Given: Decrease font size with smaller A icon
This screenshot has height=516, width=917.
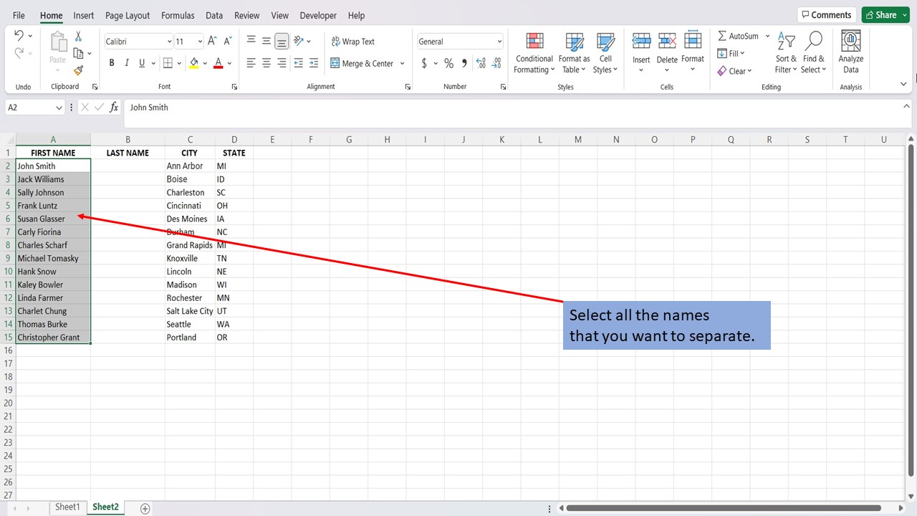Looking at the screenshot, I should click(228, 42).
